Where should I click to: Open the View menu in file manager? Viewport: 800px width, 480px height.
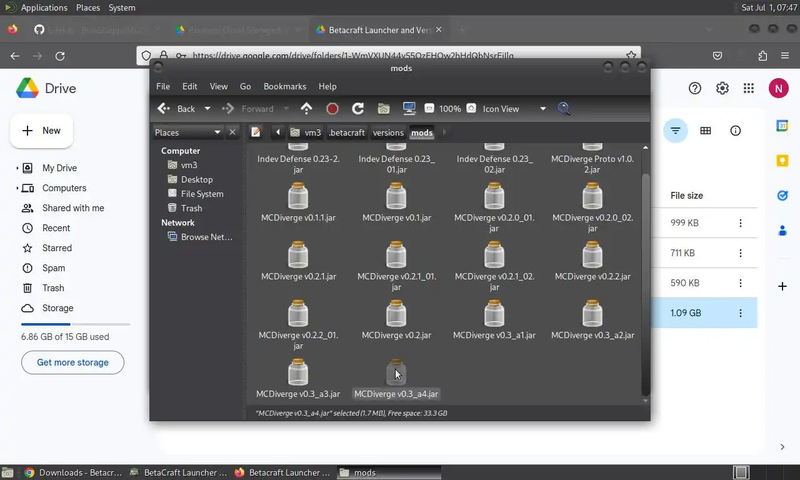tap(218, 86)
